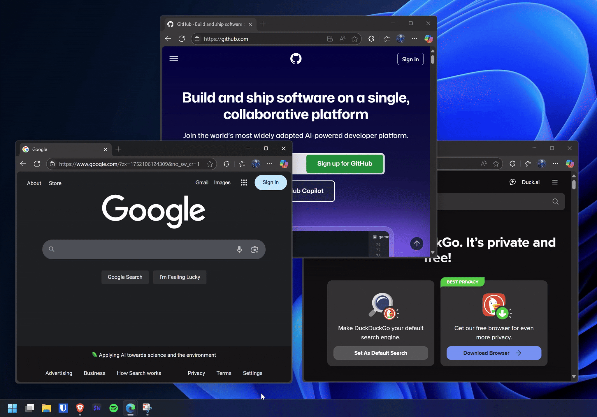Open Favorites hub in Google window

[242, 164]
